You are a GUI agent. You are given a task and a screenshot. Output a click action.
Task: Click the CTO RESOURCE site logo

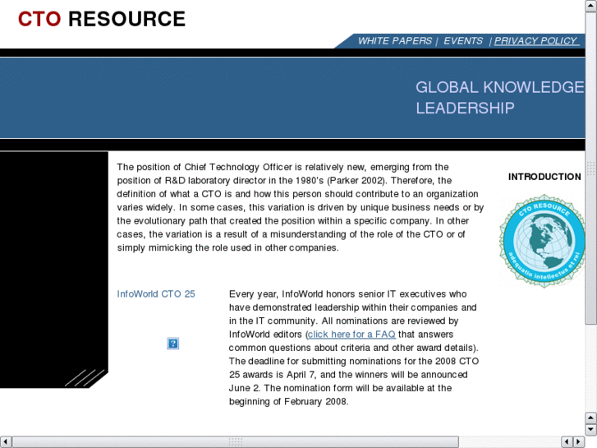[102, 19]
